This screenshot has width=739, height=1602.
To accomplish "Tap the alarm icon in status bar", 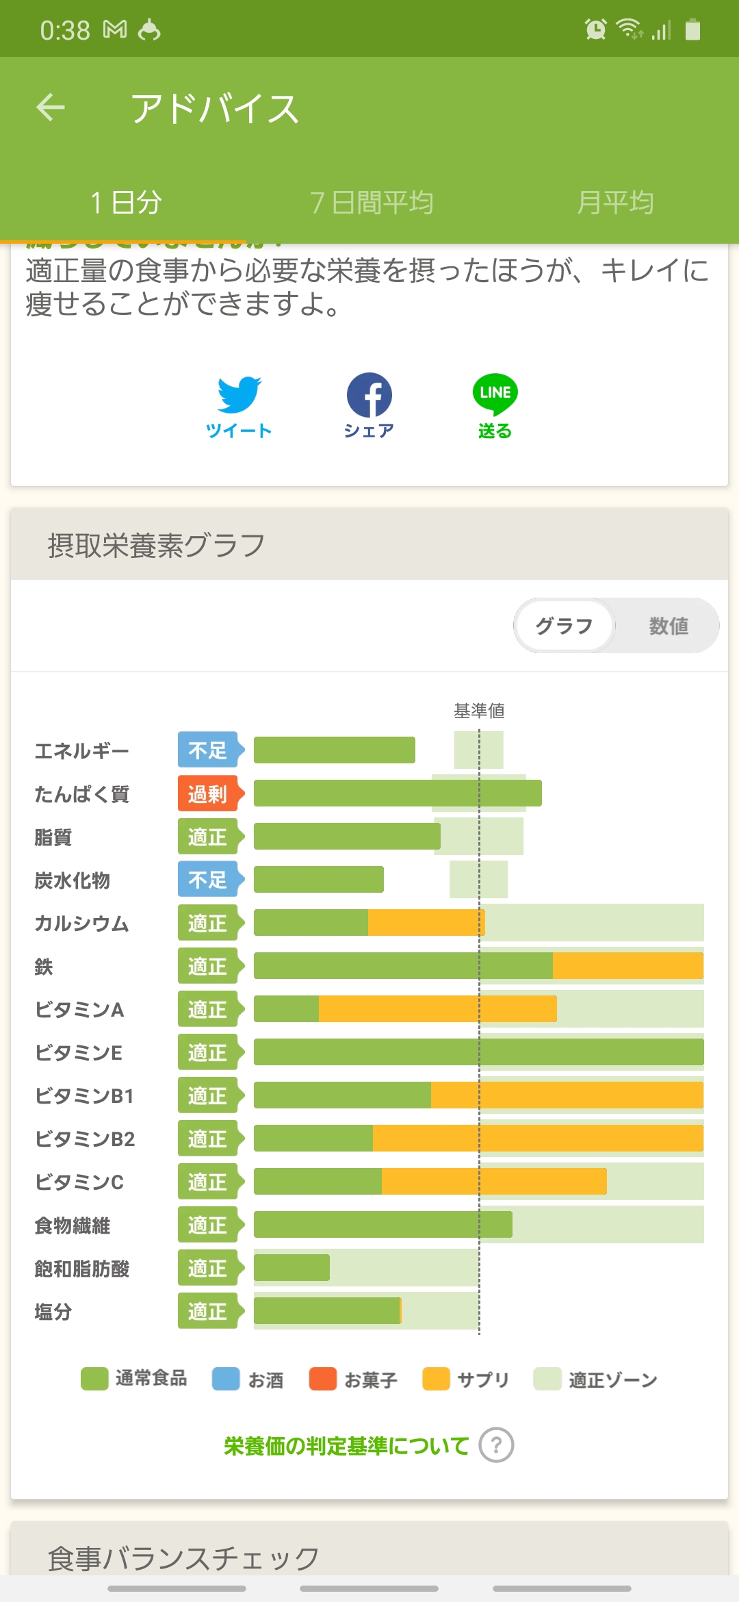I will (595, 29).
